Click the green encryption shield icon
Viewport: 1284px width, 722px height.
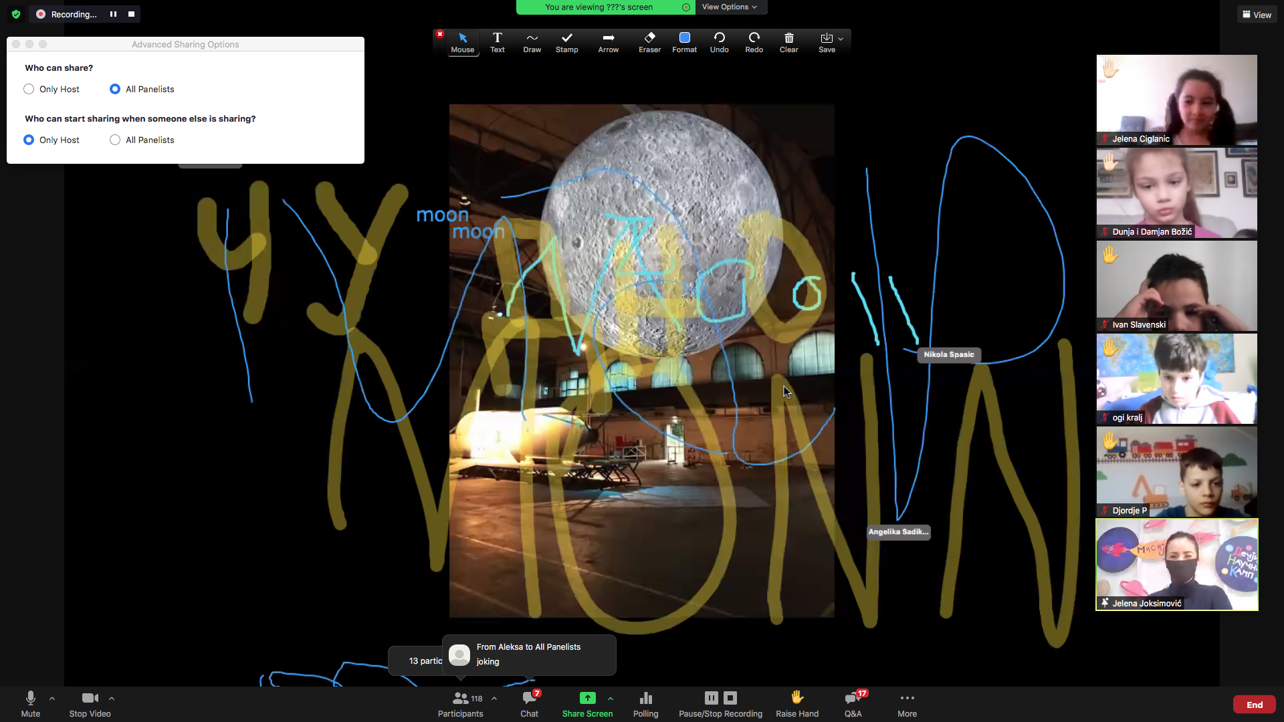point(16,14)
